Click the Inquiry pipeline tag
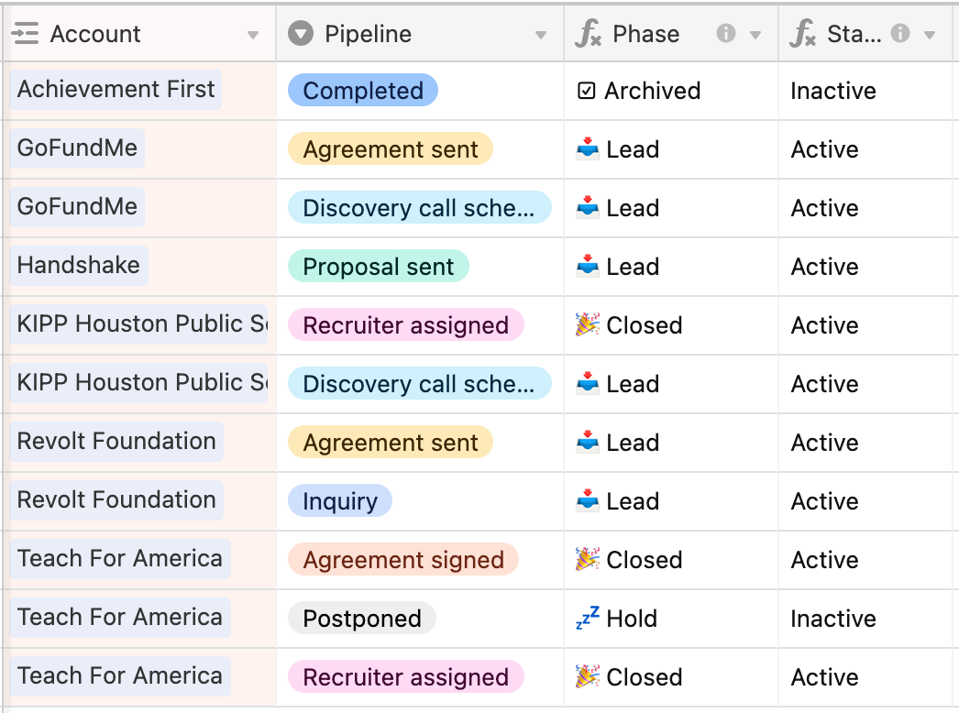 (x=340, y=501)
